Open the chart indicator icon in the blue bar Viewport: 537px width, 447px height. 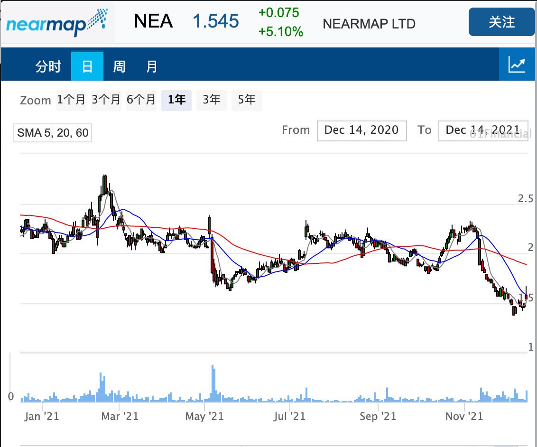coord(517,65)
